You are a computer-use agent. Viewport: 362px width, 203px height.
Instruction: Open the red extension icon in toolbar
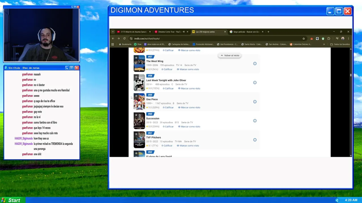coord(312,39)
